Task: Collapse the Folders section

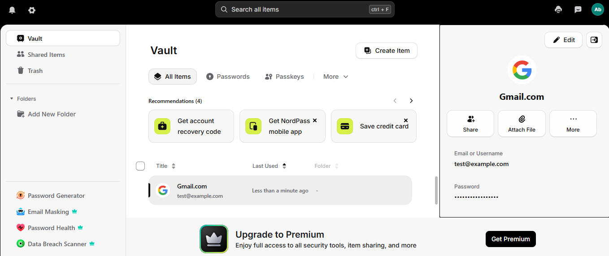Action: click(x=12, y=98)
